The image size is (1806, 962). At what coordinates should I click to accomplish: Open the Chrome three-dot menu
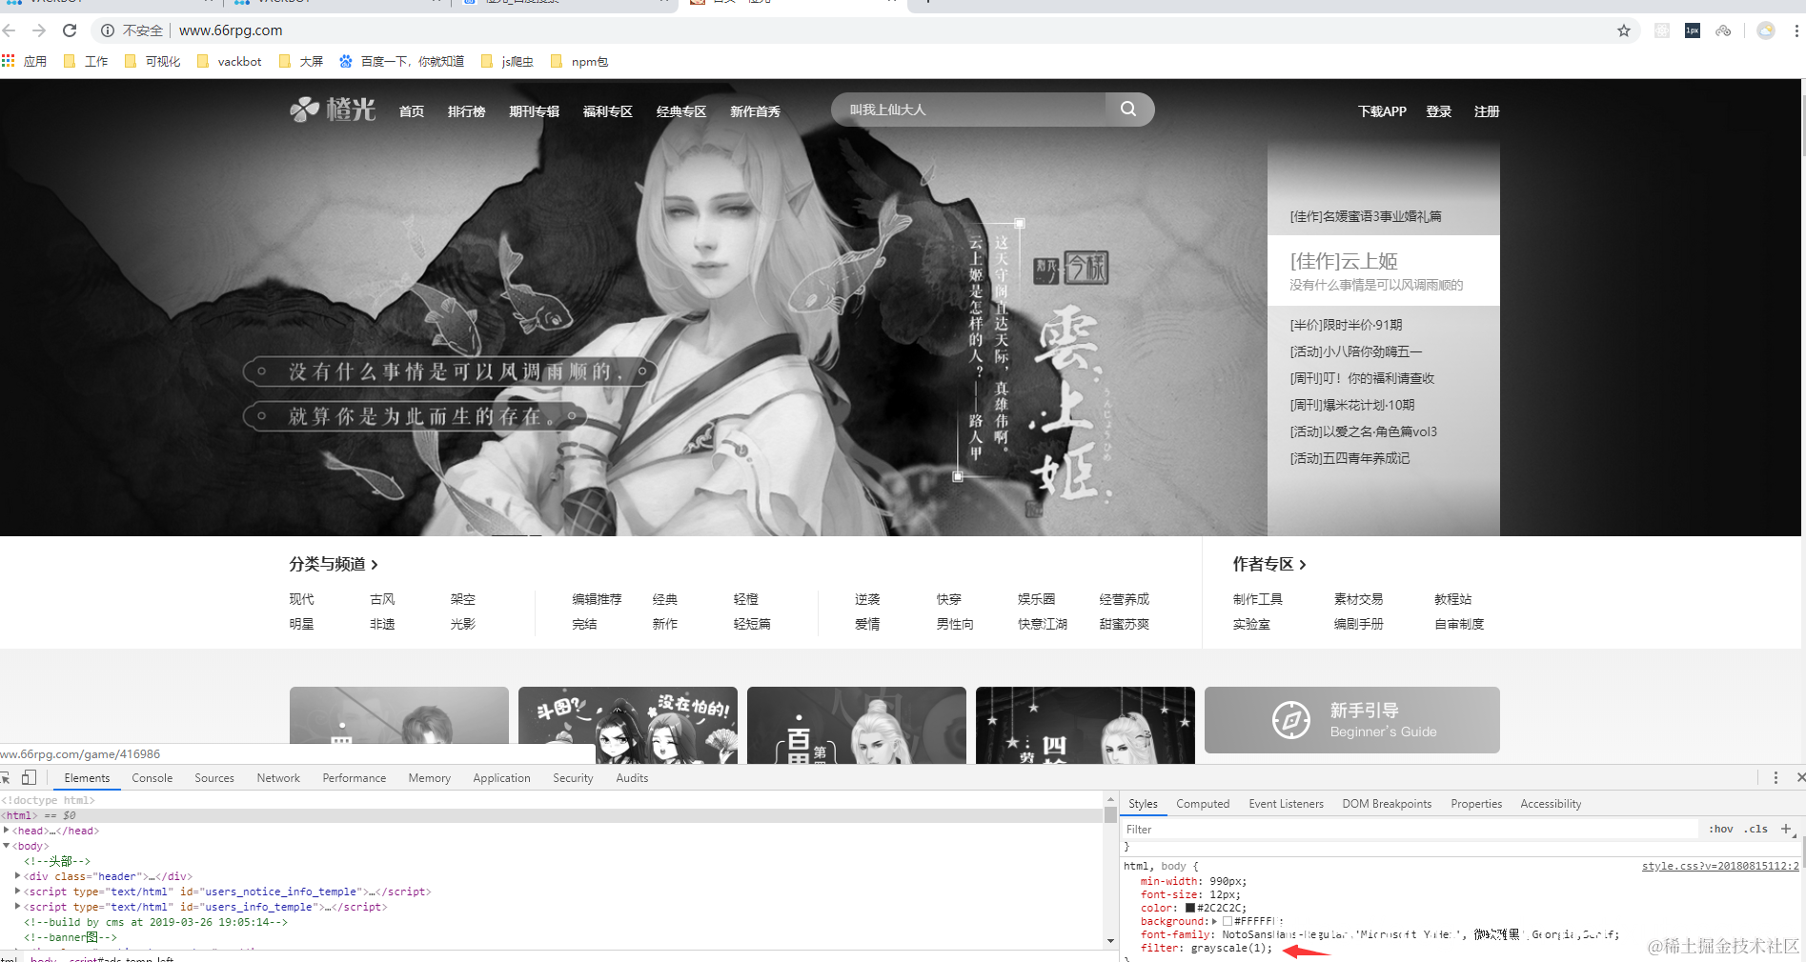1796,30
